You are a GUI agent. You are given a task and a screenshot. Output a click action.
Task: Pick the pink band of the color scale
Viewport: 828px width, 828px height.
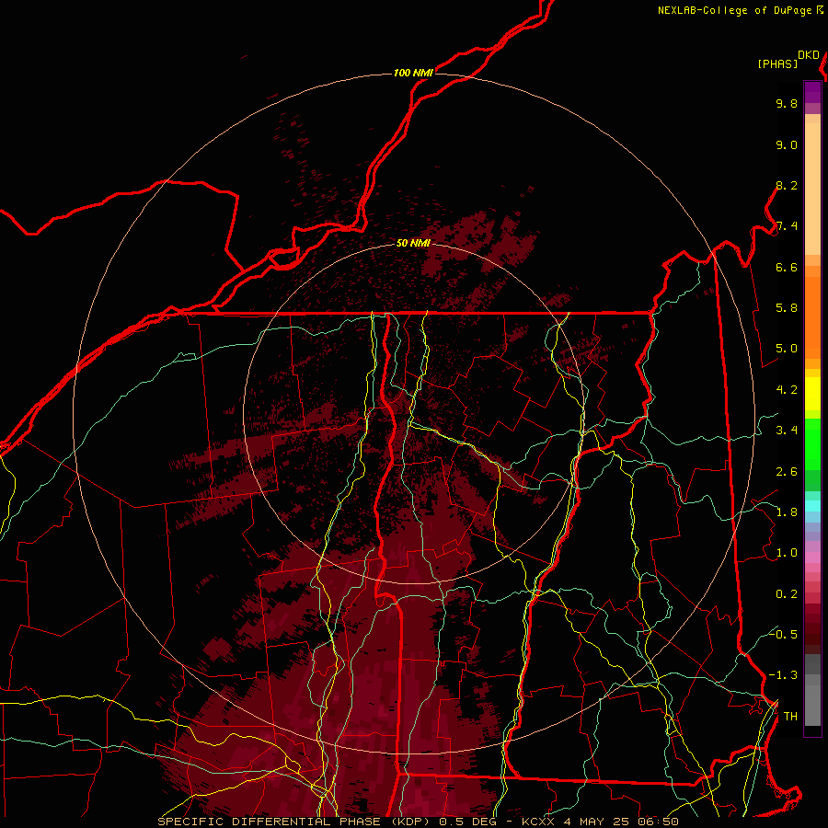tap(812, 558)
